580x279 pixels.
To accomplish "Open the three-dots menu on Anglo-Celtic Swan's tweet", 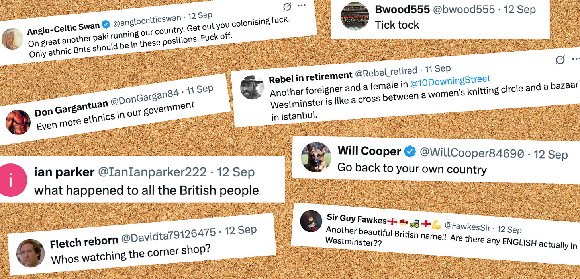I will [302, 5].
